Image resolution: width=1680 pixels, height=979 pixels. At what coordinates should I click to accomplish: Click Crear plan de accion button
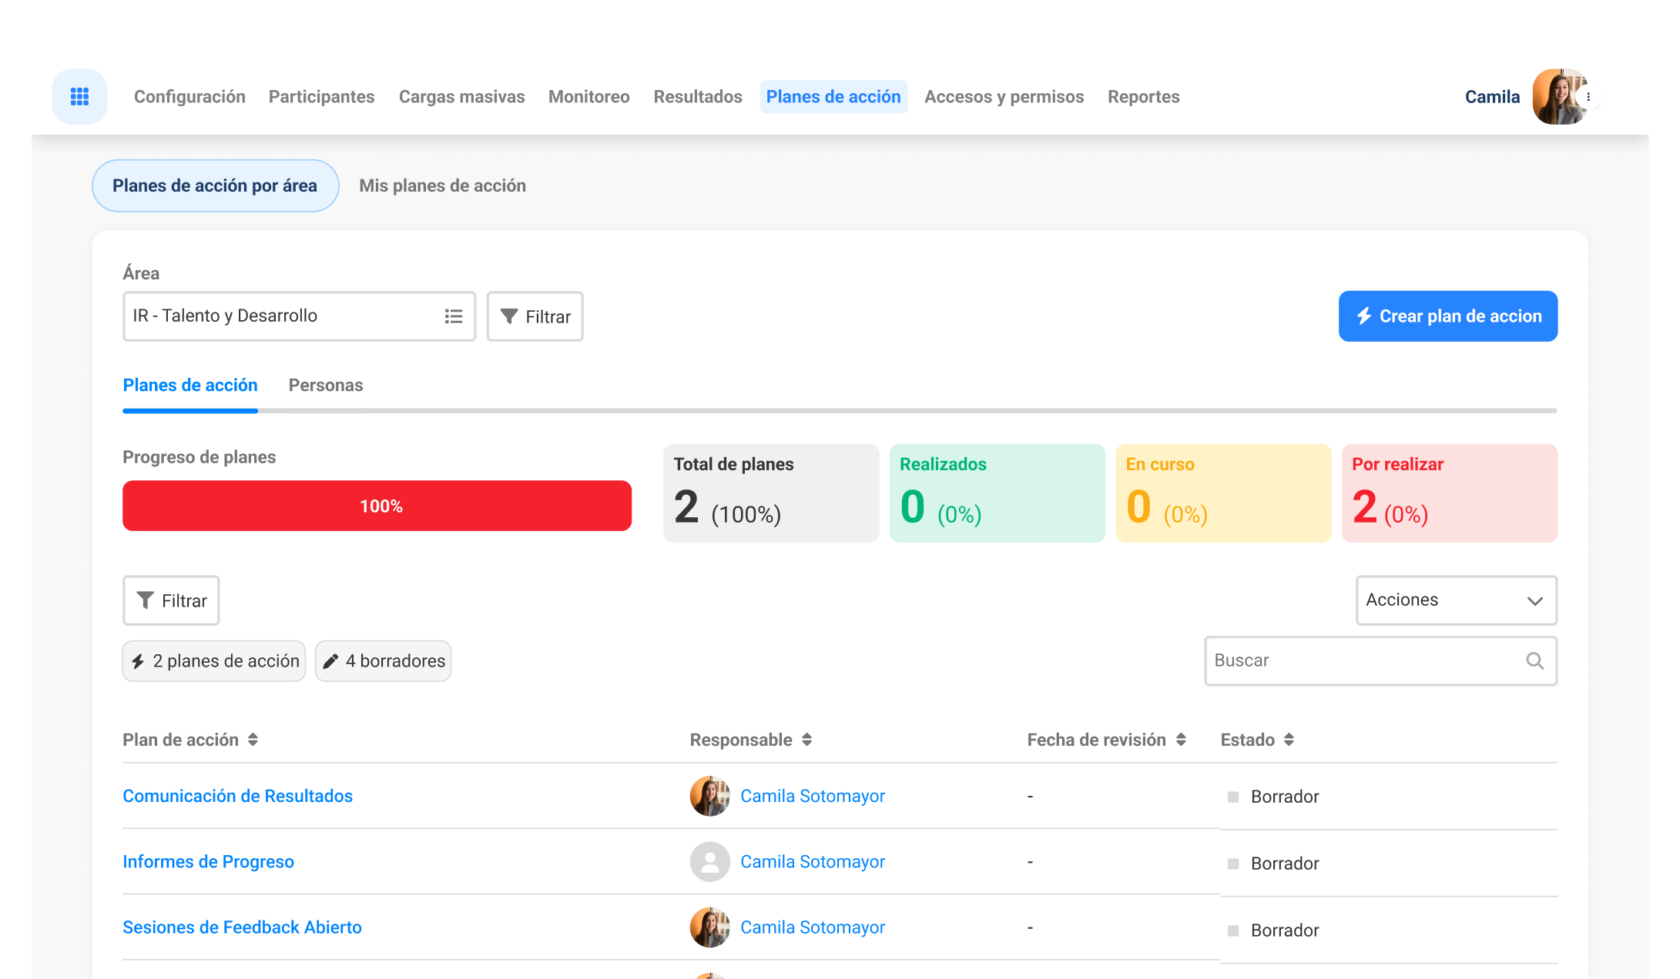(x=1447, y=316)
